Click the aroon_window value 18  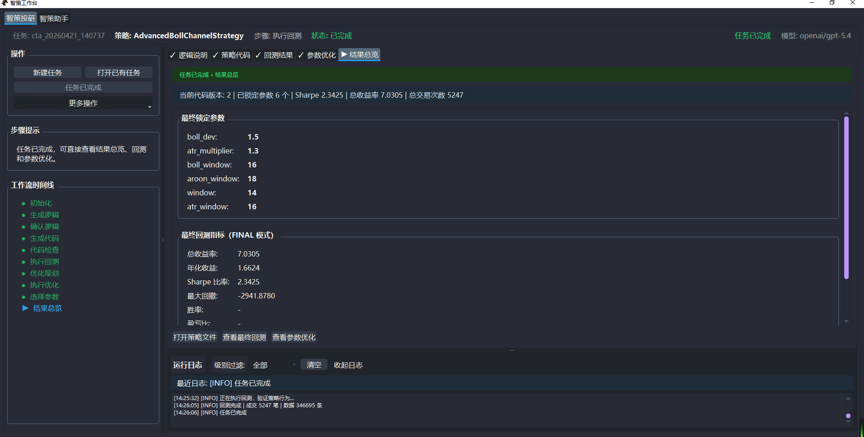(252, 179)
